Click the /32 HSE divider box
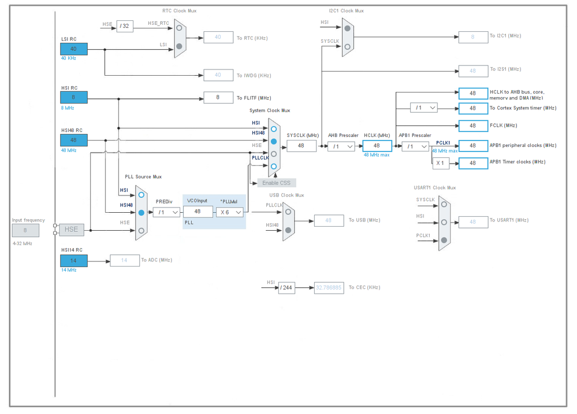 pos(125,26)
